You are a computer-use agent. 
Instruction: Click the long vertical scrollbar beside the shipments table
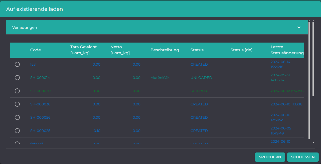pyautogui.click(x=309, y=80)
